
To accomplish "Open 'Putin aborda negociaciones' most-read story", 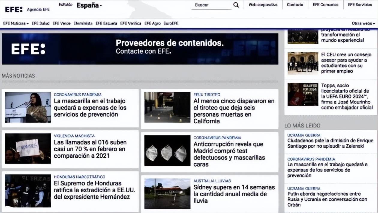I will 327,199.
